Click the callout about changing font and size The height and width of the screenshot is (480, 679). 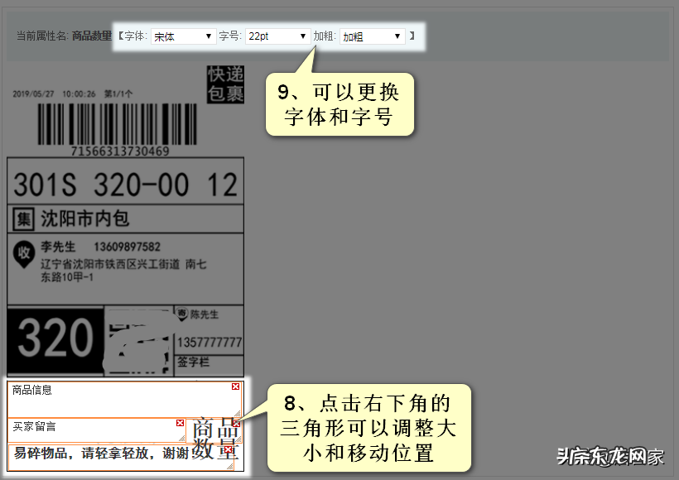(x=339, y=103)
